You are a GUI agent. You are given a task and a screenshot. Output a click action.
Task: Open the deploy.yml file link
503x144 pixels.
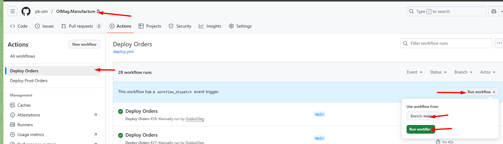click(x=123, y=52)
